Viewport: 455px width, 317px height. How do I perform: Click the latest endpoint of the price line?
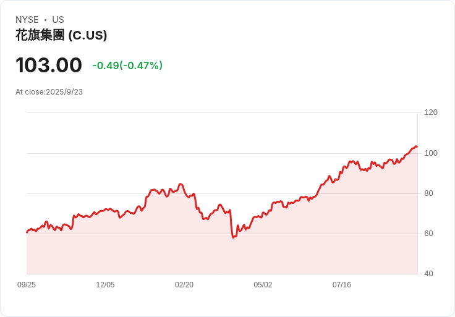point(417,146)
